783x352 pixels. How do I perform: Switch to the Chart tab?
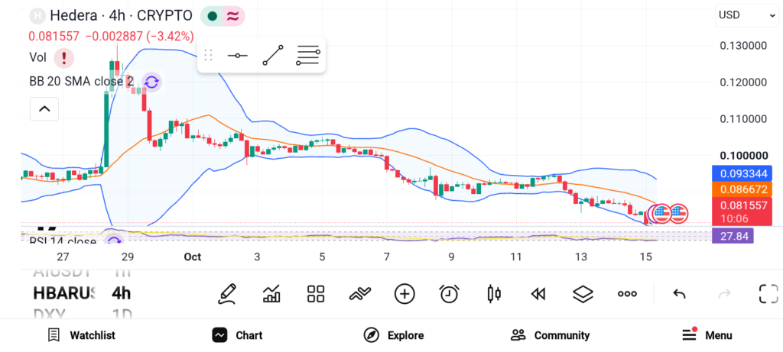pyautogui.click(x=237, y=335)
